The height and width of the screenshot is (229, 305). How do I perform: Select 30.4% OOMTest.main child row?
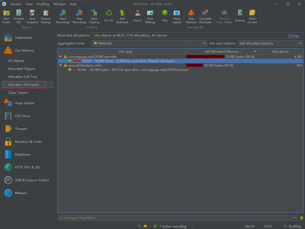(x=181, y=70)
